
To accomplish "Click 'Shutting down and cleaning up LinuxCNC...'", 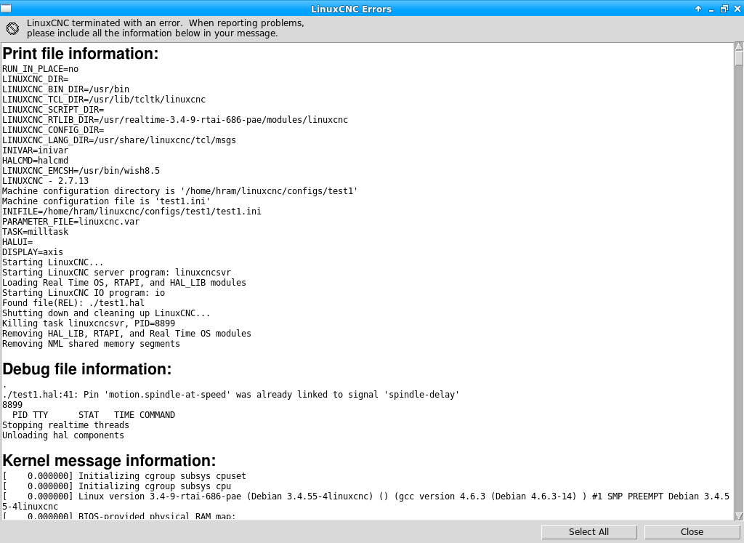I will click(106, 313).
